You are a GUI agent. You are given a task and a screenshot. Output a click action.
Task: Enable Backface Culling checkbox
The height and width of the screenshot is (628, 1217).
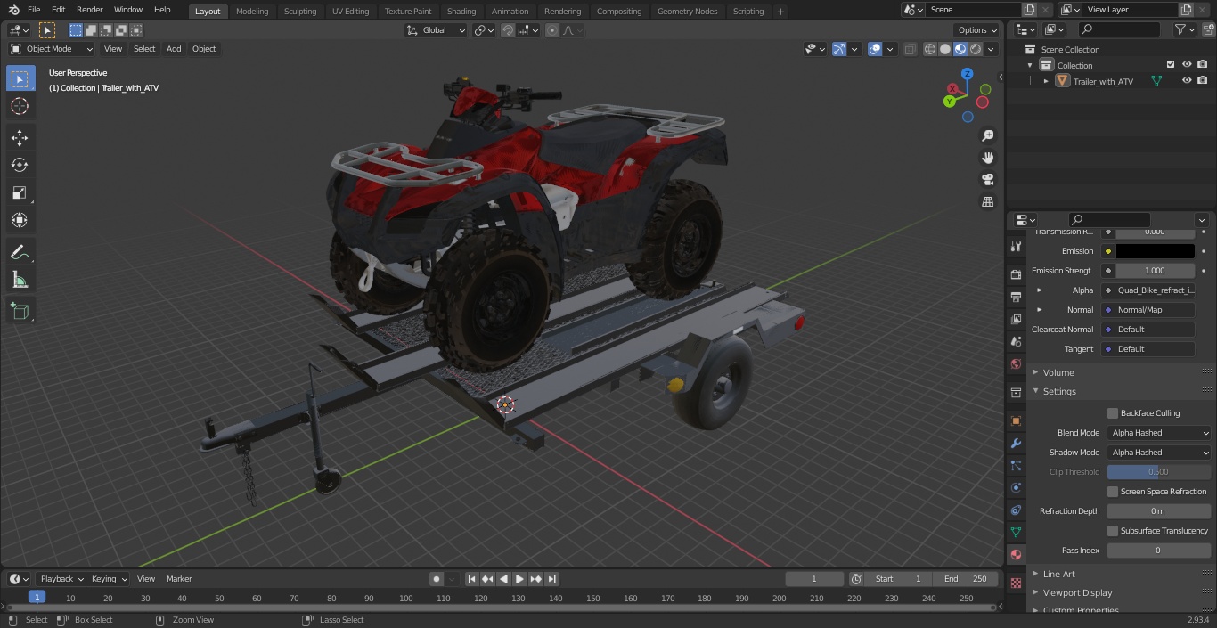click(1113, 413)
